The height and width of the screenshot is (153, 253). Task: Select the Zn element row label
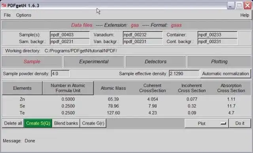point(22,99)
